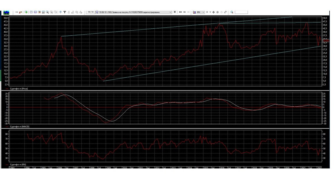Screen dimensions: 334x188
Task: Click the order registered message text
Action: [x=130, y=12]
